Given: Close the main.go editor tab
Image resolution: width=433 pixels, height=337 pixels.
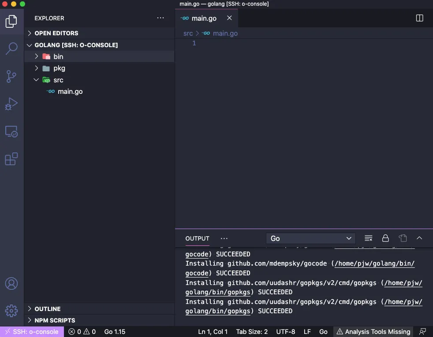Looking at the screenshot, I should [x=229, y=18].
